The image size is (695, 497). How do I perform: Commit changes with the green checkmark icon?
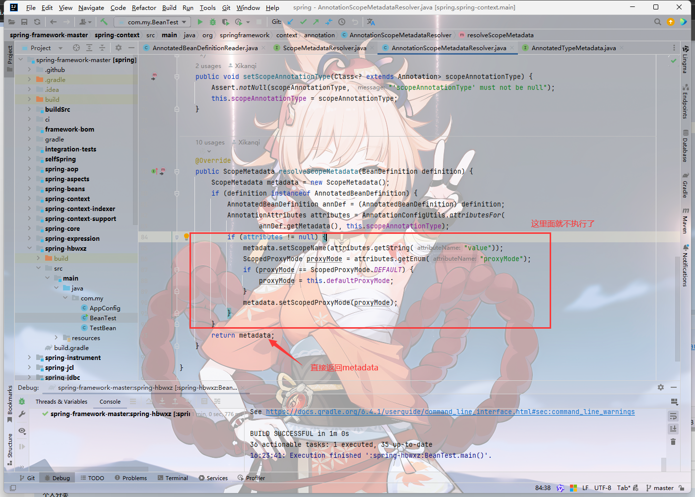tap(303, 22)
